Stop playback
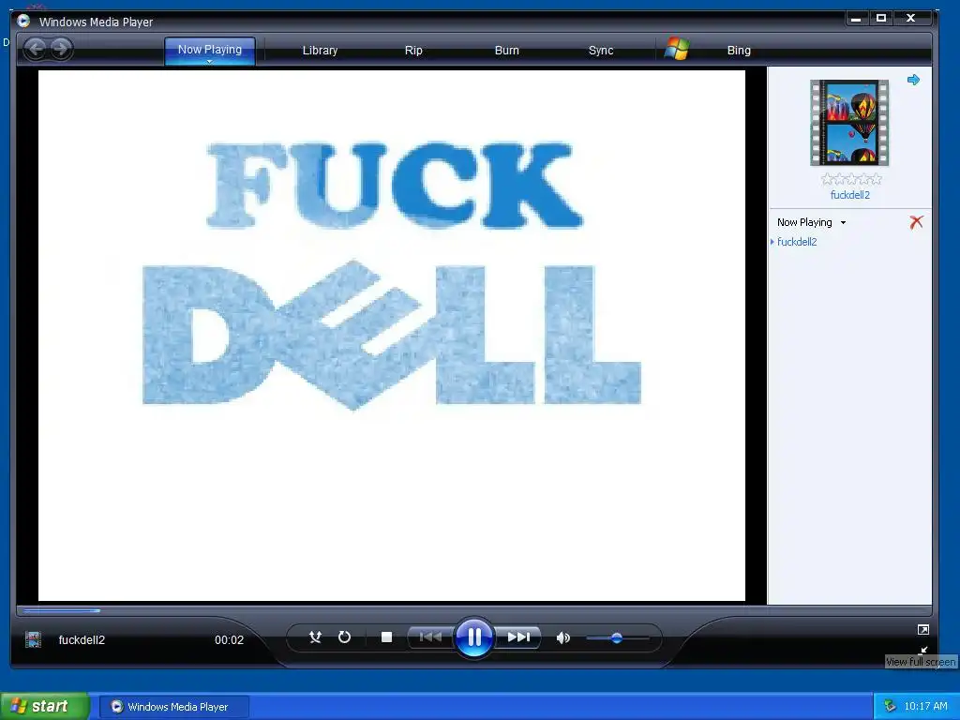This screenshot has height=720, width=960. point(386,637)
